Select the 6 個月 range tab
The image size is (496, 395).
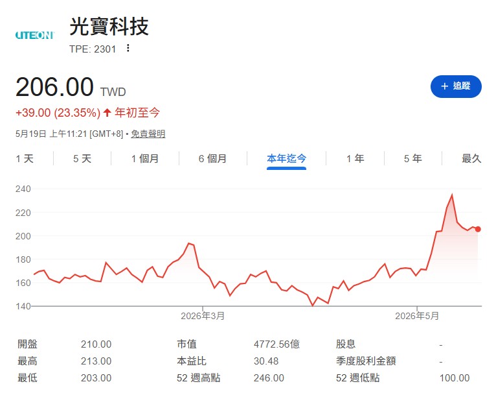coord(212,158)
